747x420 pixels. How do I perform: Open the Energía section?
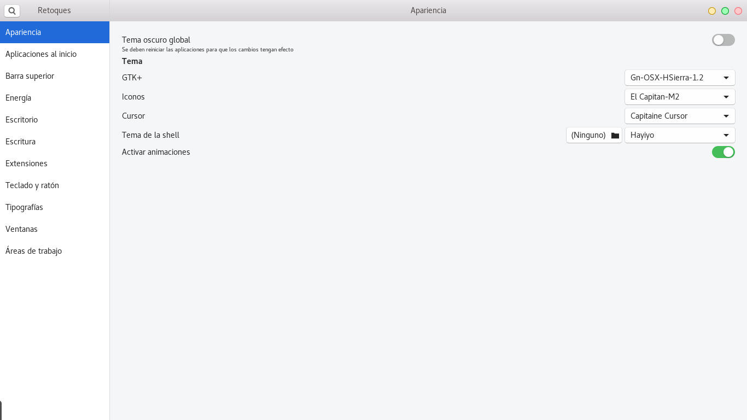(x=55, y=98)
